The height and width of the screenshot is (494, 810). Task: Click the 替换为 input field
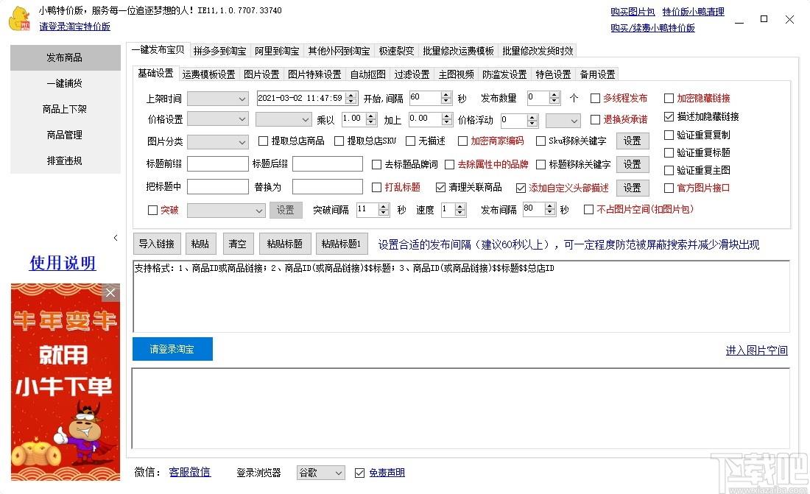(x=328, y=186)
